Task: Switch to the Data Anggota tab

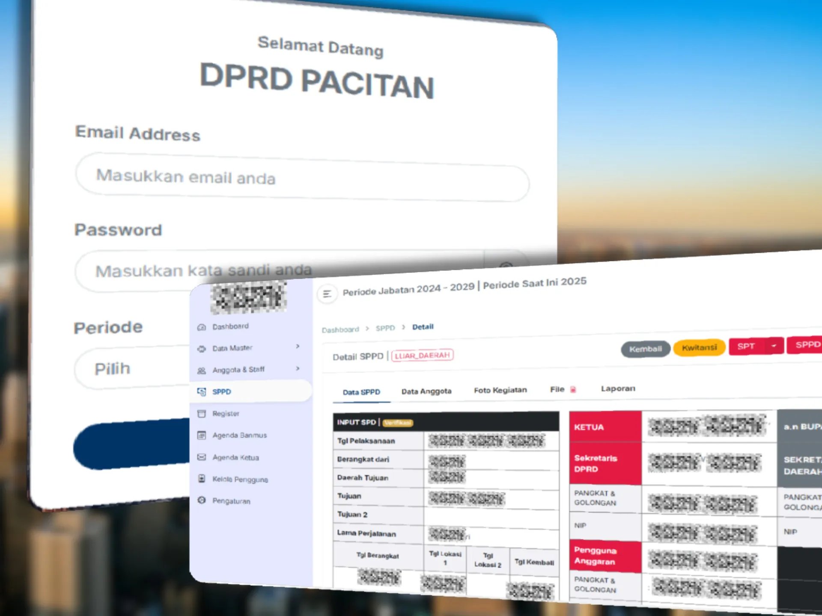Action: click(426, 391)
